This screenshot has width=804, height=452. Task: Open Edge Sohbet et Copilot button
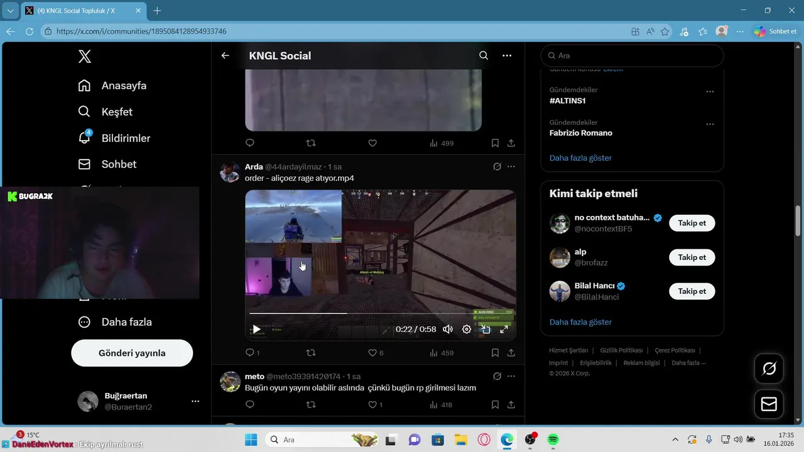tap(776, 31)
